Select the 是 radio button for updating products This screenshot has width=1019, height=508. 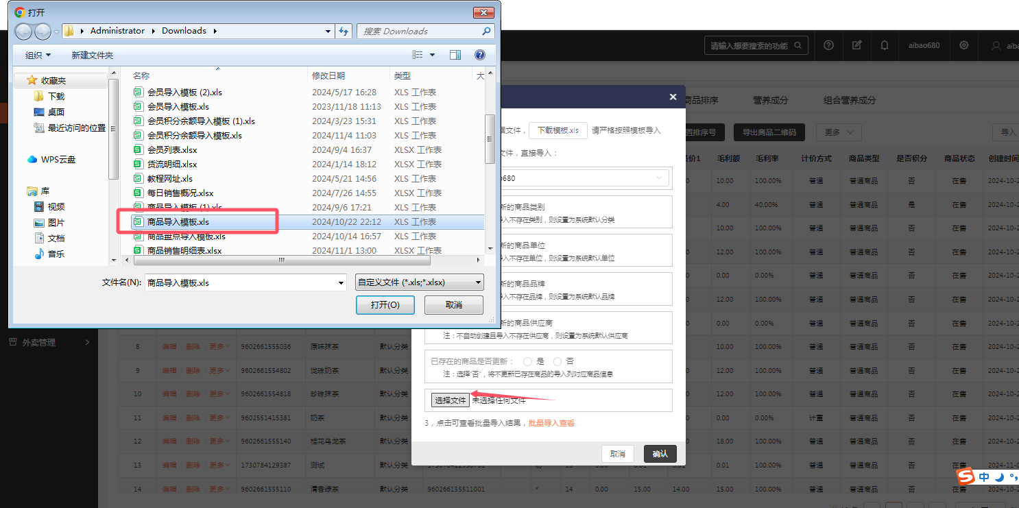coord(528,361)
